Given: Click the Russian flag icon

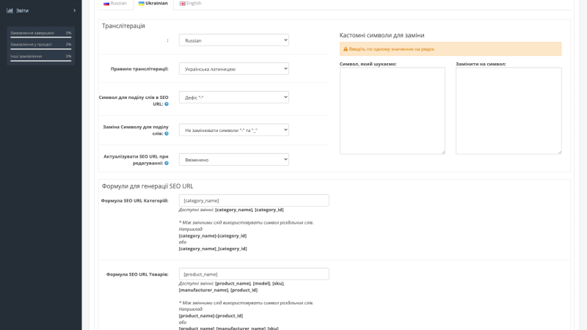Looking at the screenshot, I should 106,4.
